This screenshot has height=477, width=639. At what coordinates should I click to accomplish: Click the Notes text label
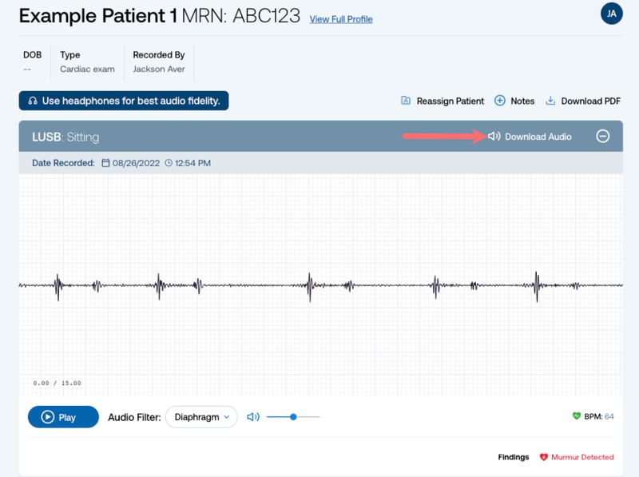[522, 101]
